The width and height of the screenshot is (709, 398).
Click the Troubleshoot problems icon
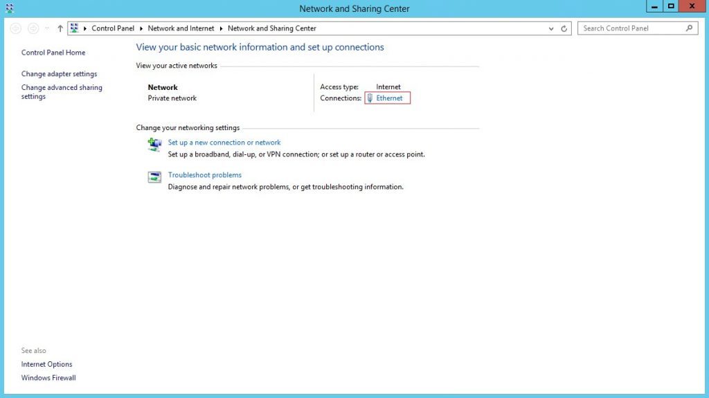pos(154,177)
